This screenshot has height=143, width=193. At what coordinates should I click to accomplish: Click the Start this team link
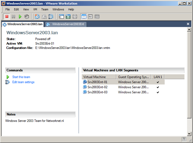(x=21, y=77)
